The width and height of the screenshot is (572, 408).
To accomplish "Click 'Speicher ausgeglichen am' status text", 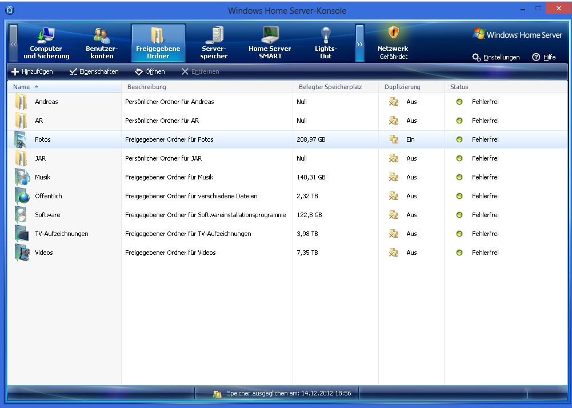I will point(289,393).
